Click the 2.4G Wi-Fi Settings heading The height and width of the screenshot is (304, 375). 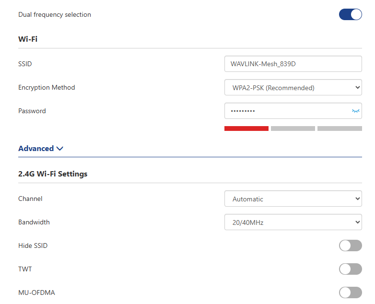point(53,174)
